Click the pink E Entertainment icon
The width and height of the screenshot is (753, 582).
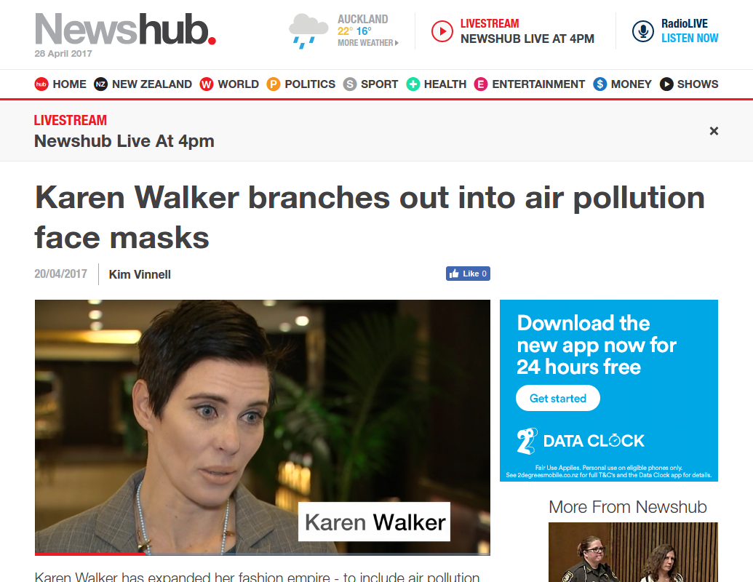pos(481,84)
